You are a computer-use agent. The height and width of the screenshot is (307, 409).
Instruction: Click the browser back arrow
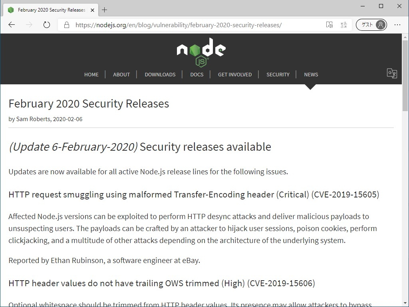(x=12, y=25)
